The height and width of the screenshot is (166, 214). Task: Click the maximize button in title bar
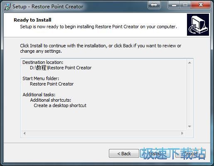185,5
